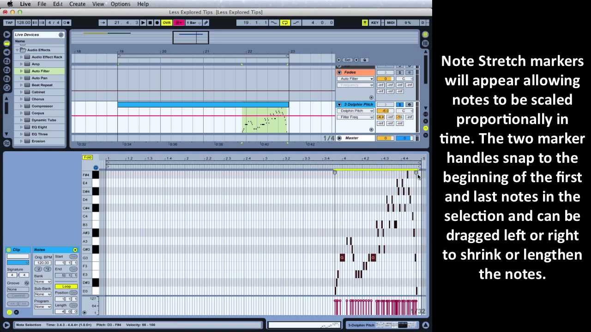Viewport: 591px width, 332px height.
Task: Adjust the 3 Dolphin Pitch volume slider
Action: coord(385,111)
